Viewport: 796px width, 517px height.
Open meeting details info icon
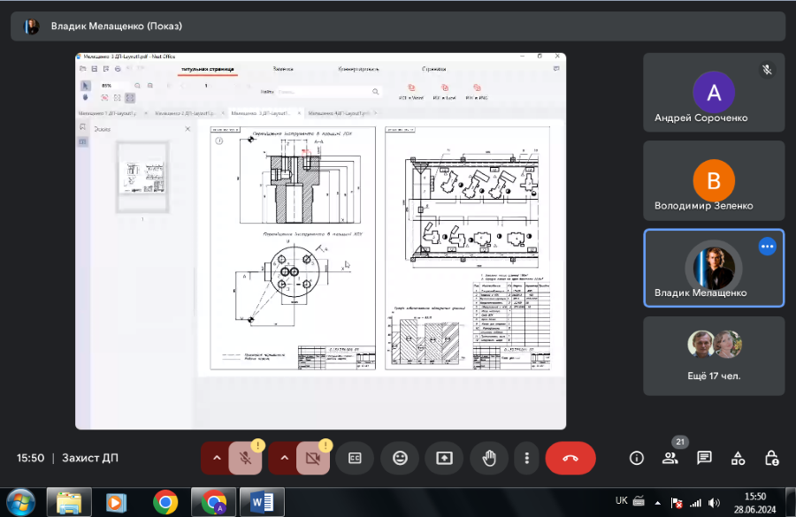(x=636, y=458)
